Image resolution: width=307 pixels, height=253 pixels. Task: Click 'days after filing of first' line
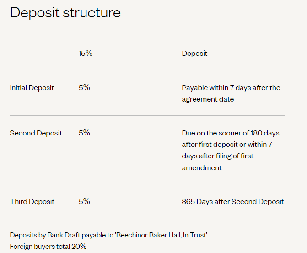tap(217, 156)
